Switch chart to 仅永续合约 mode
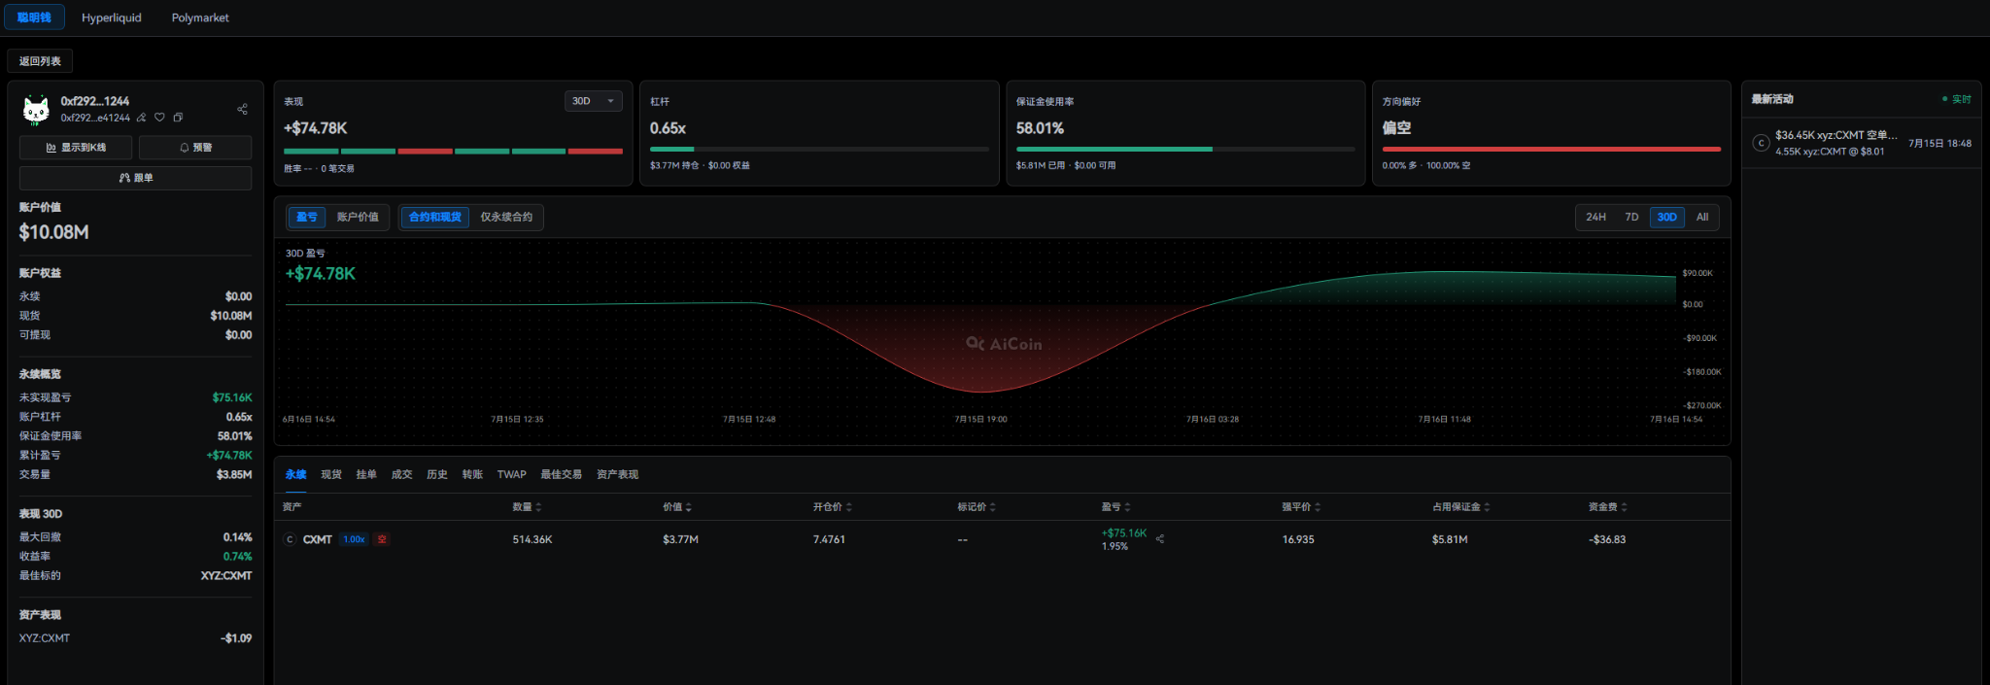 click(506, 217)
